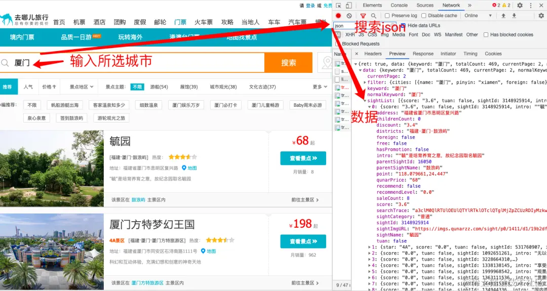Filter network requests by WS
547x291 pixels.
438,34
